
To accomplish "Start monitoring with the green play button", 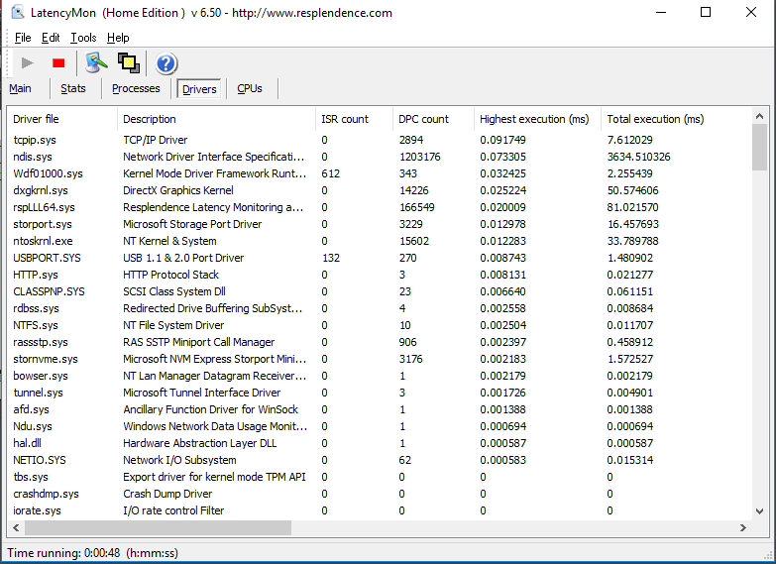I will tap(28, 62).
